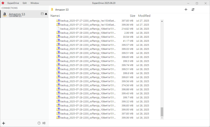Viewport: 210px width, 127px height.
Task: Click the Jul 28, 2025 date of the 399.57 MB file
Action: (142, 45)
